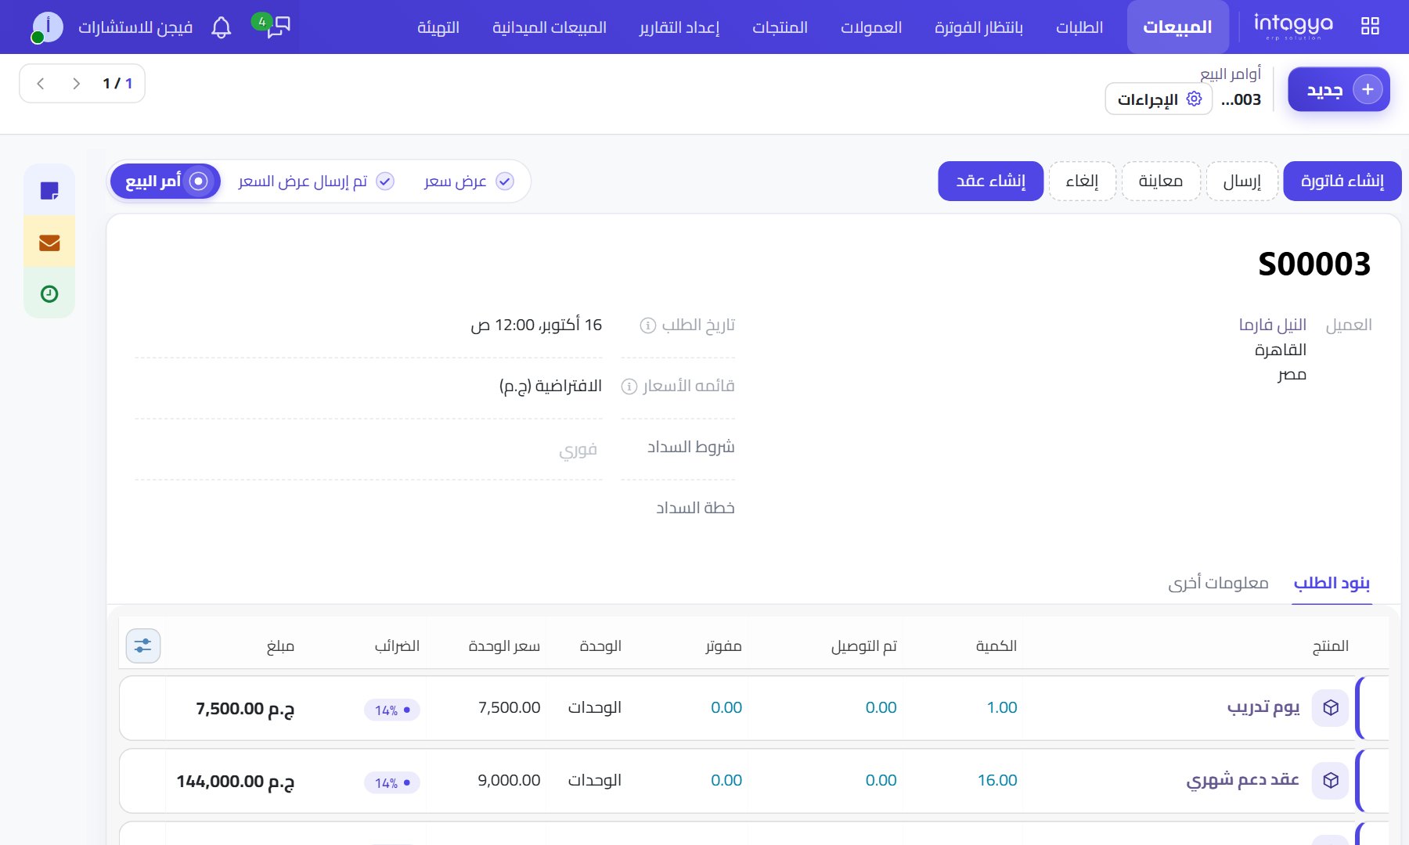The width and height of the screenshot is (1409, 845).
Task: Click the إنشاء عقد button
Action: [x=991, y=182]
